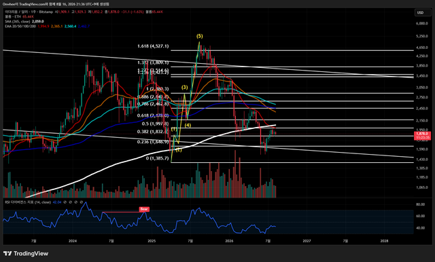Click the snapshot timestamp header text
The height and width of the screenshot is (262, 435).
click(56, 4)
